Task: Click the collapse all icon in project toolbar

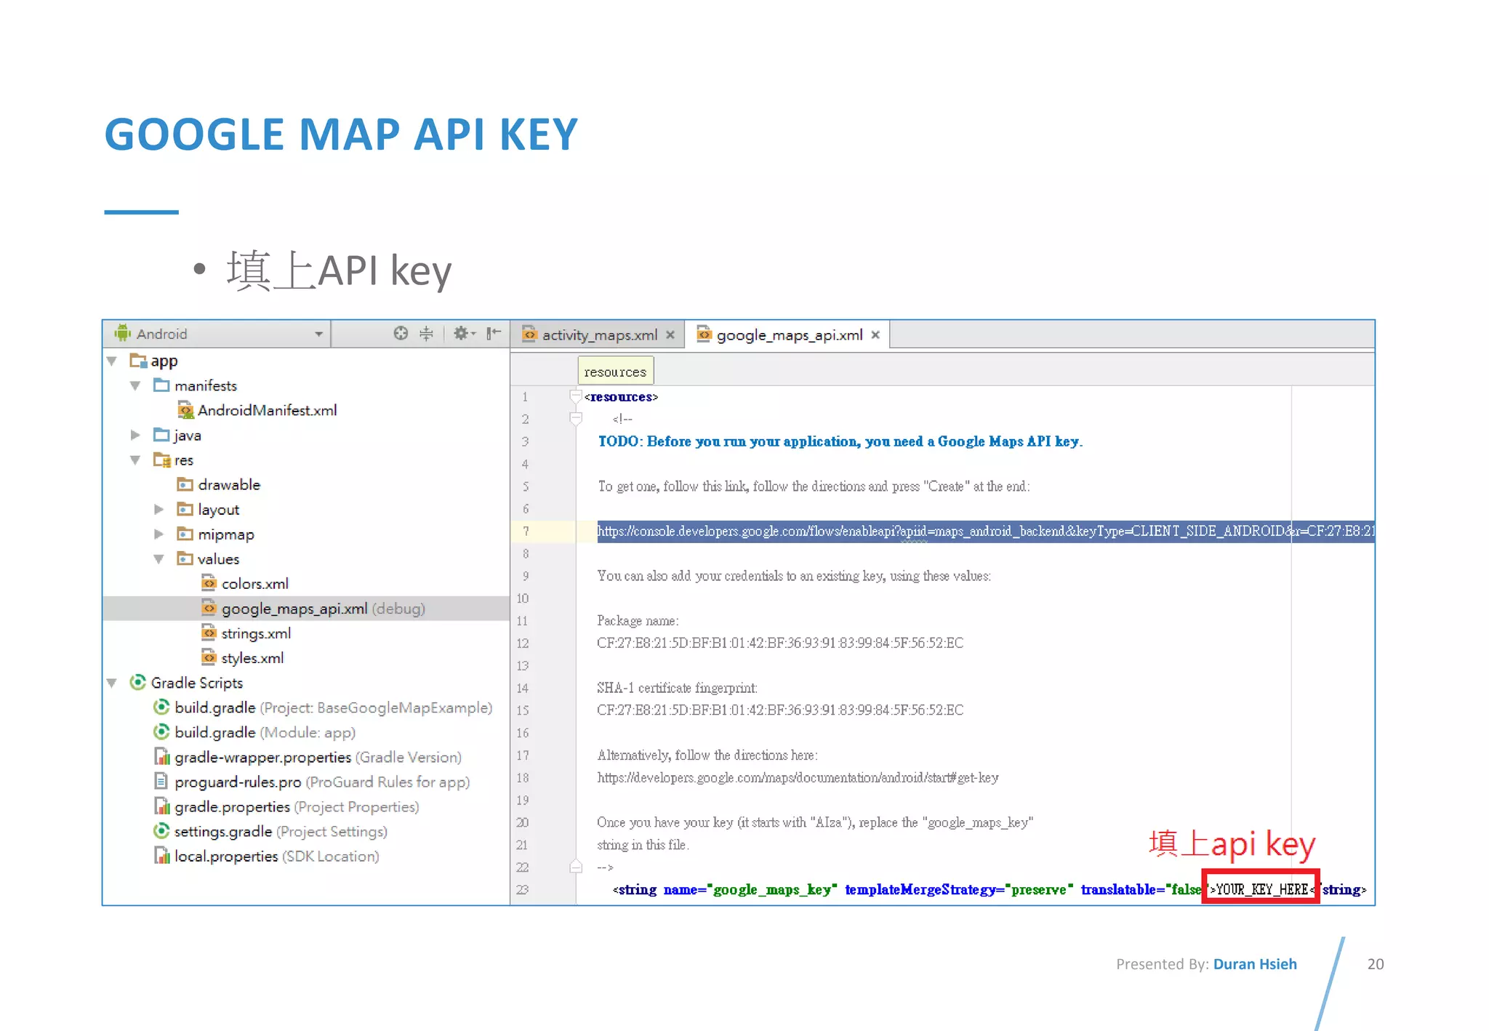Action: coord(426,333)
